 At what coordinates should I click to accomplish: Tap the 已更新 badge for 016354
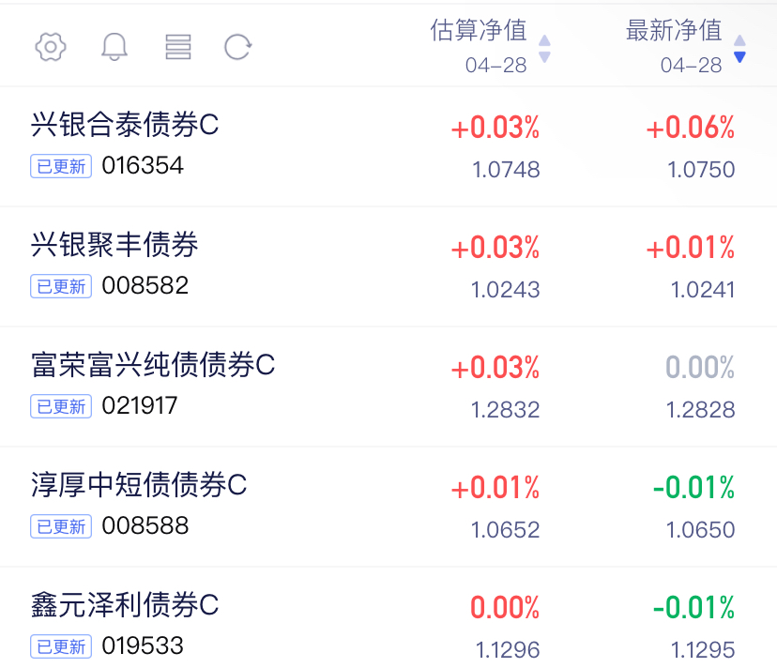coord(61,166)
